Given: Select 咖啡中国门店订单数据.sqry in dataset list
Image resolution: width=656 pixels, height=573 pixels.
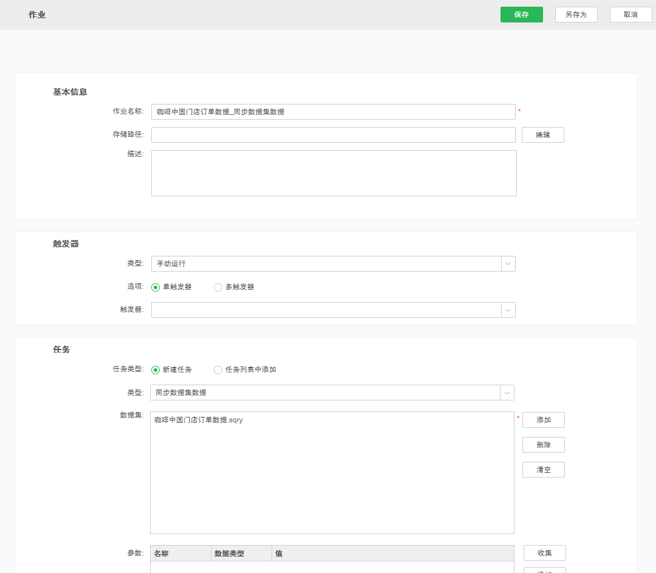Looking at the screenshot, I should tap(199, 420).
